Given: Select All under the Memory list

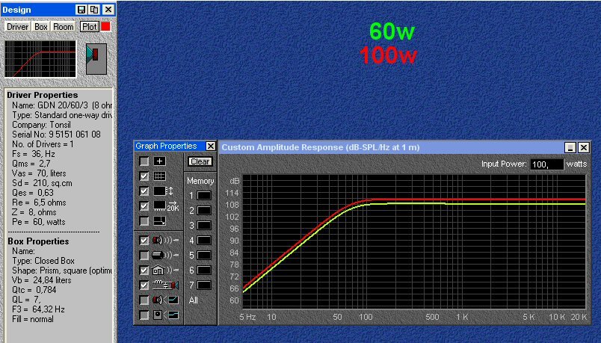Looking at the screenshot, I should coord(193,300).
